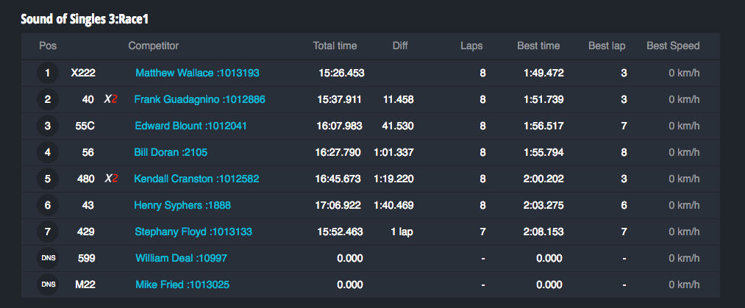Click position 7 circle badge
The image size is (745, 308).
48,232
